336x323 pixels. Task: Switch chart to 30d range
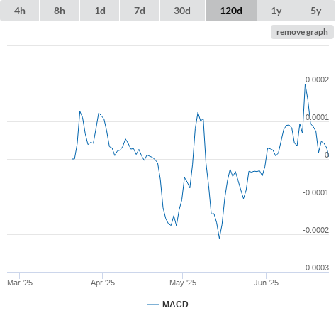click(182, 11)
